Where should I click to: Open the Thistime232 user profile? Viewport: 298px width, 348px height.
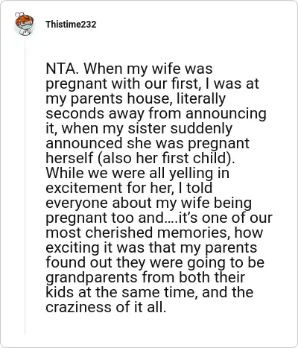click(x=71, y=25)
